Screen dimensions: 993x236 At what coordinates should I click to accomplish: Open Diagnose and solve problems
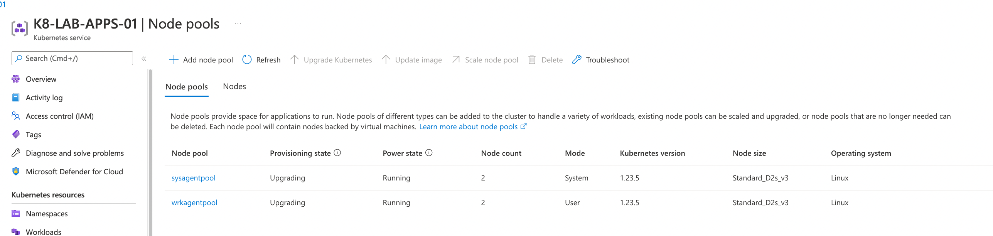75,153
